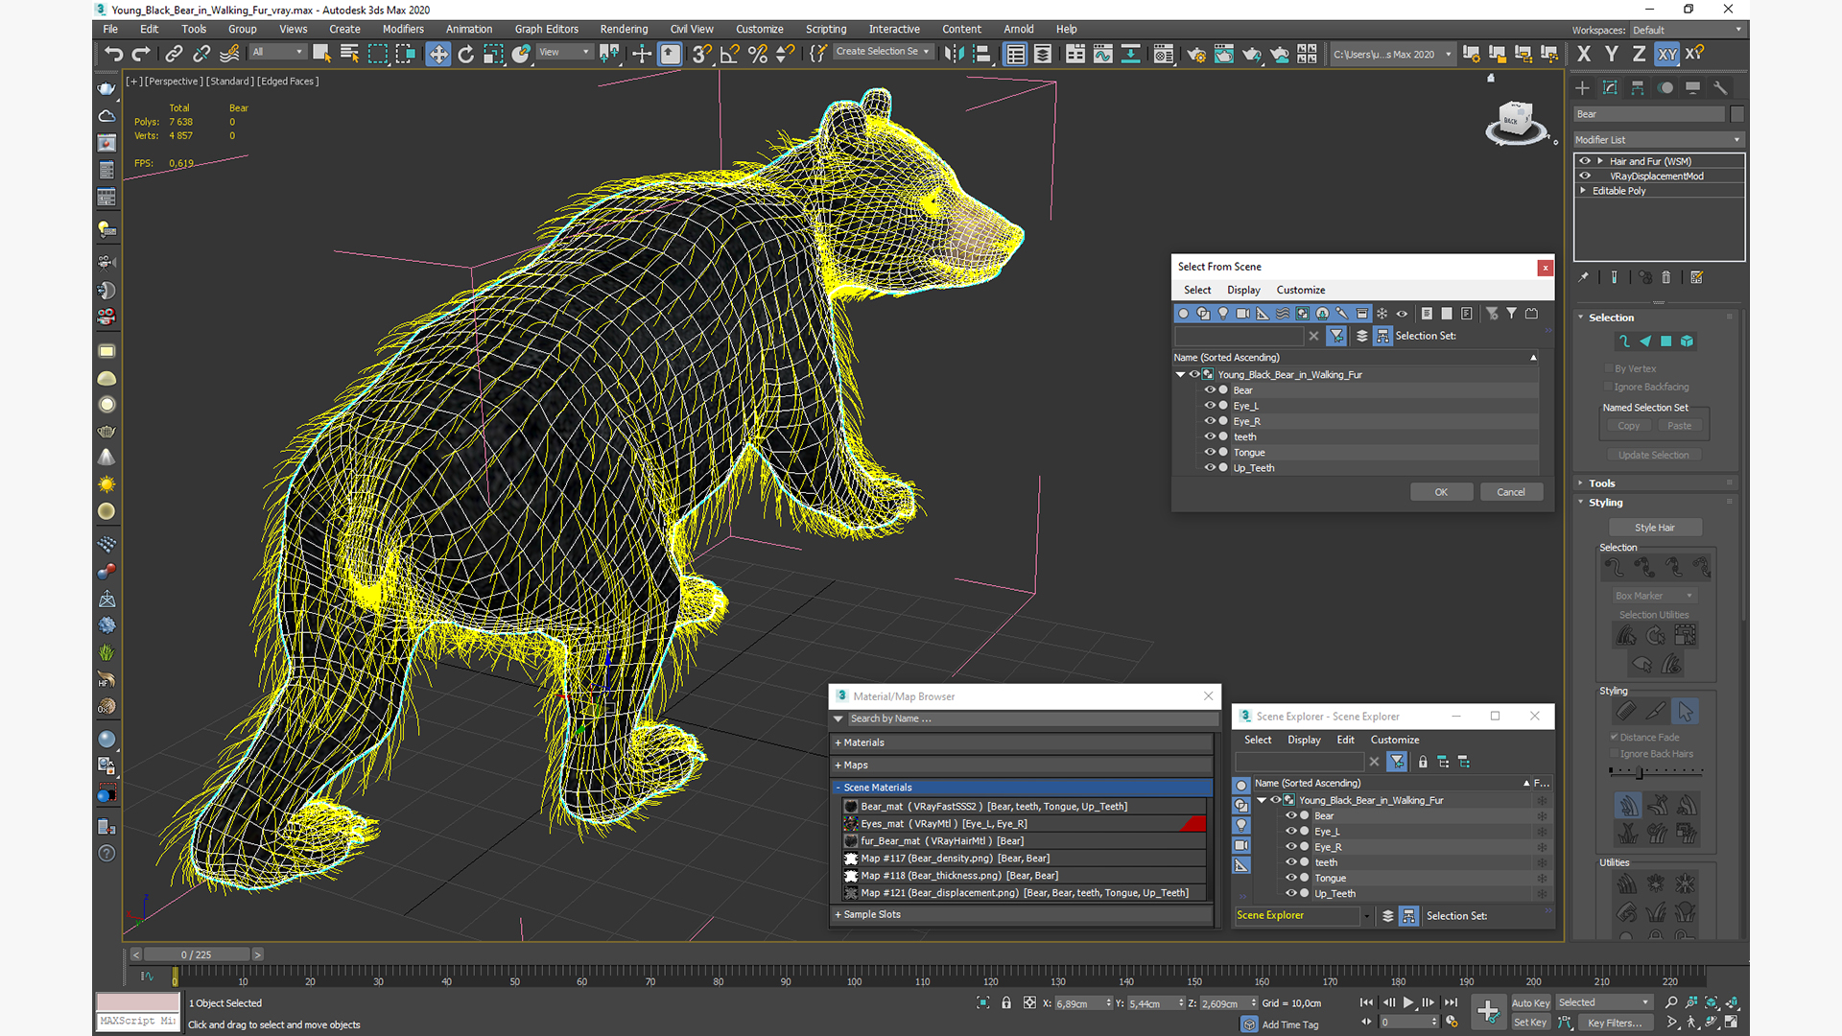Viewport: 1842px width, 1036px height.
Task: Open Create Selection Set dropdown
Action: tap(883, 52)
